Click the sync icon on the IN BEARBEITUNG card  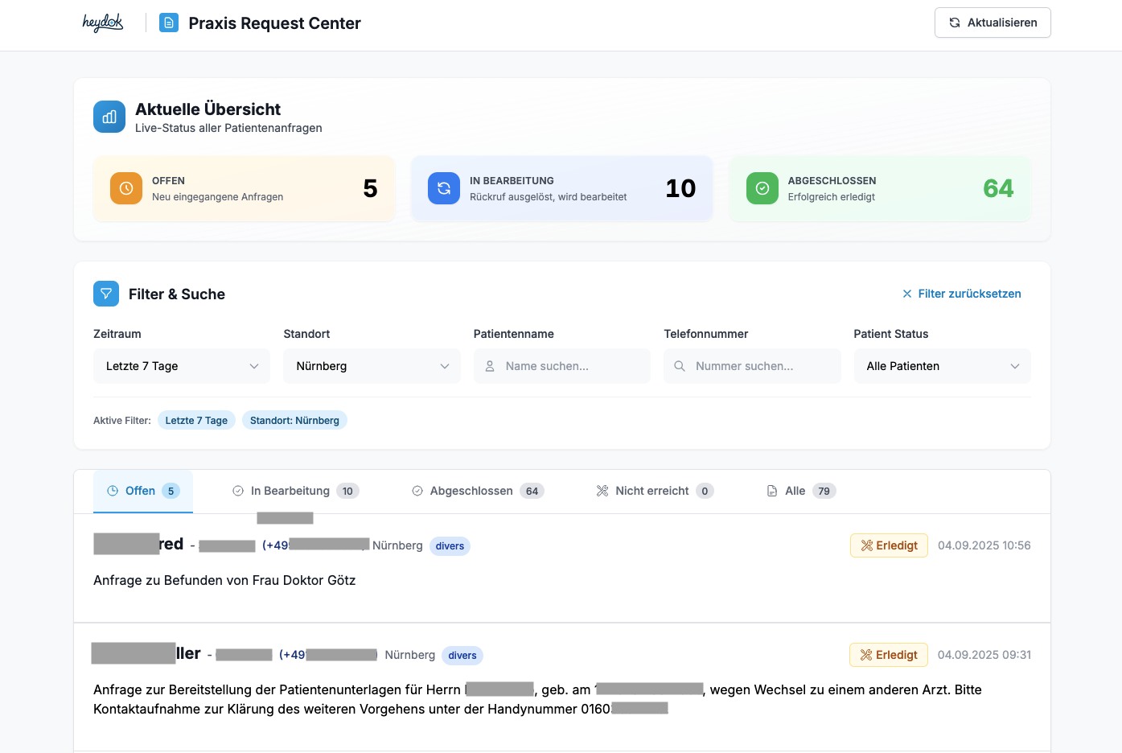(x=444, y=188)
